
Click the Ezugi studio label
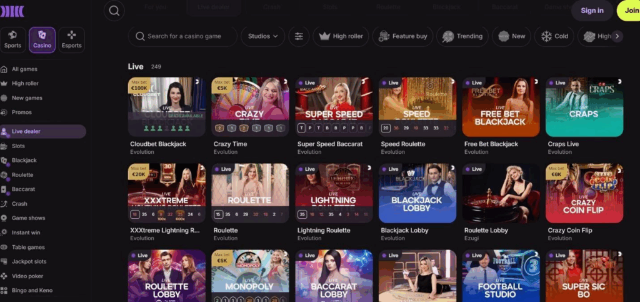coord(471,238)
